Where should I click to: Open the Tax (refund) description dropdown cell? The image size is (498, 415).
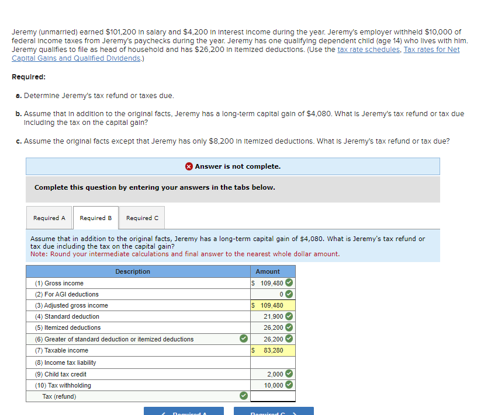138,396
